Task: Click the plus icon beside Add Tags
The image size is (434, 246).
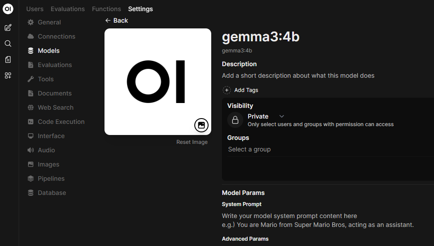Action: point(227,90)
